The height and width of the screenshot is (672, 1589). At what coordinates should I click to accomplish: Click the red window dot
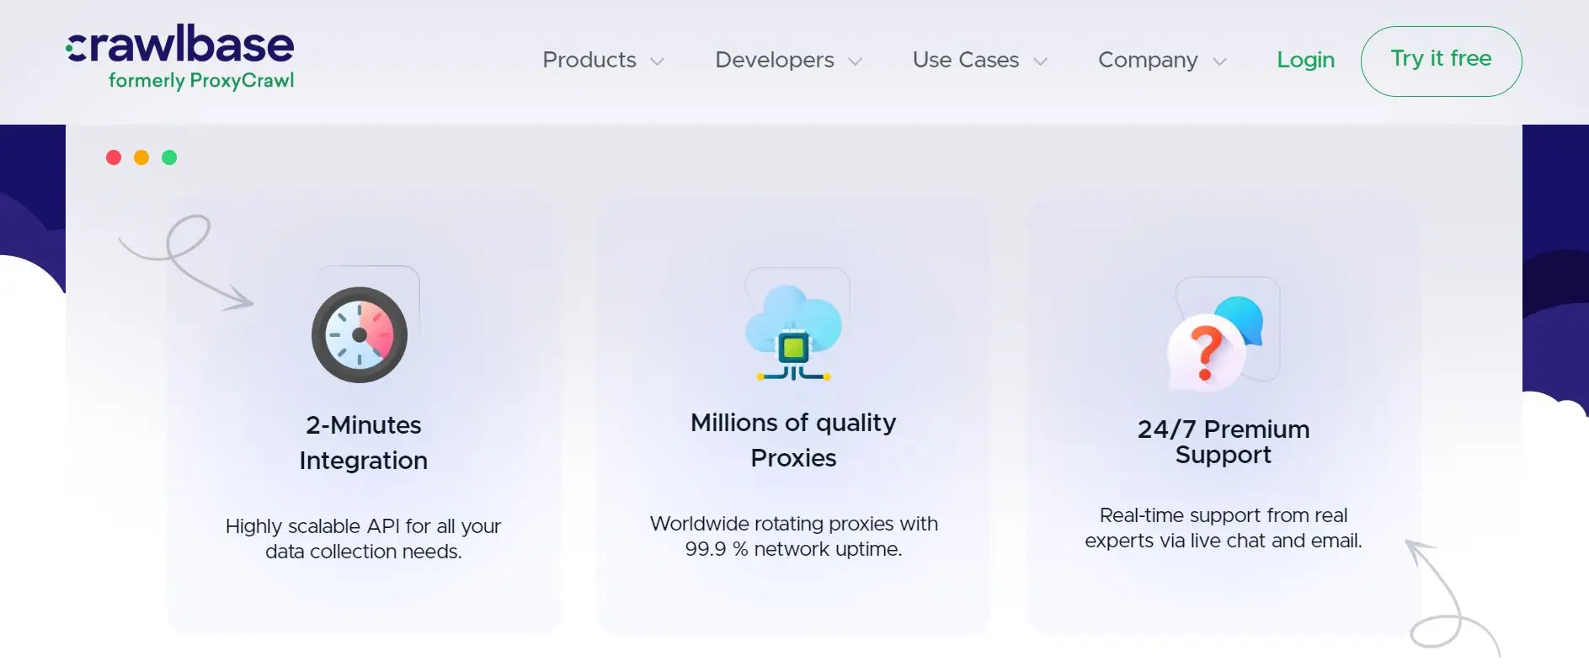pyautogui.click(x=114, y=157)
